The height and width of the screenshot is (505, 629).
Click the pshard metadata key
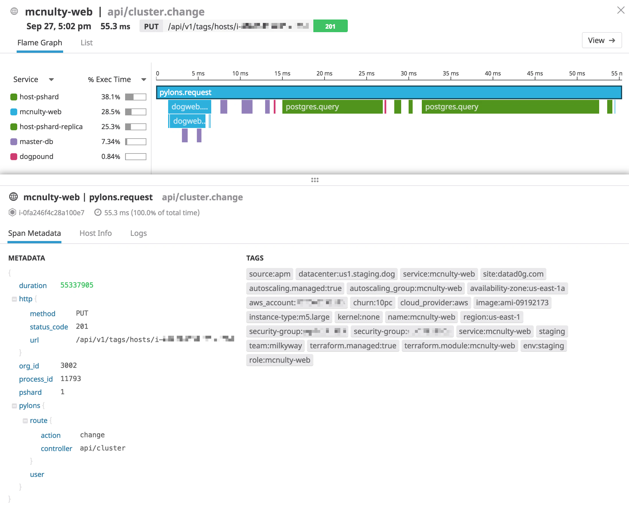[30, 393]
